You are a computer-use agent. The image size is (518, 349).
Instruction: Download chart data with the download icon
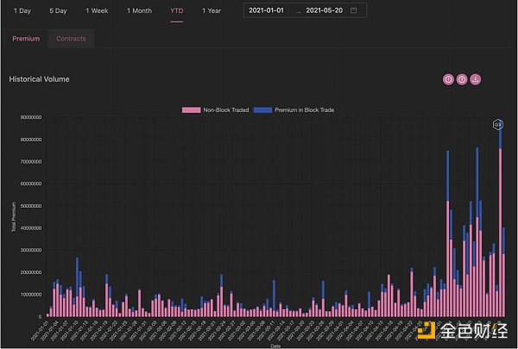click(476, 79)
